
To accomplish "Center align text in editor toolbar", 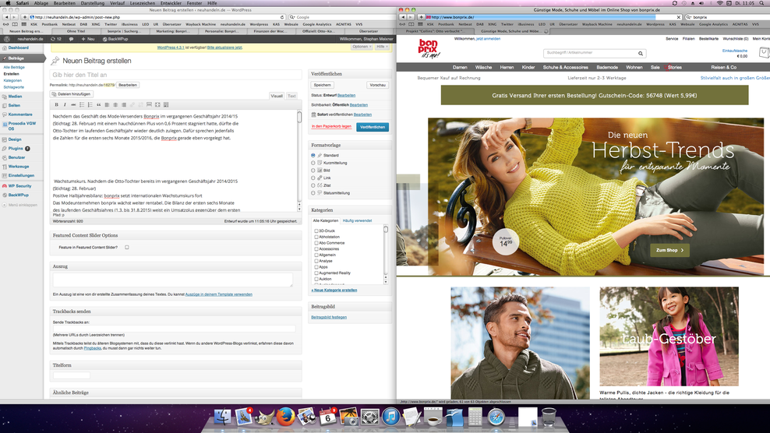I will point(115,104).
